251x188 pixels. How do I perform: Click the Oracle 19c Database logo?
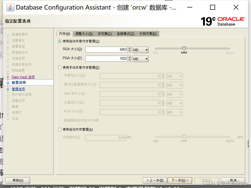223,21
